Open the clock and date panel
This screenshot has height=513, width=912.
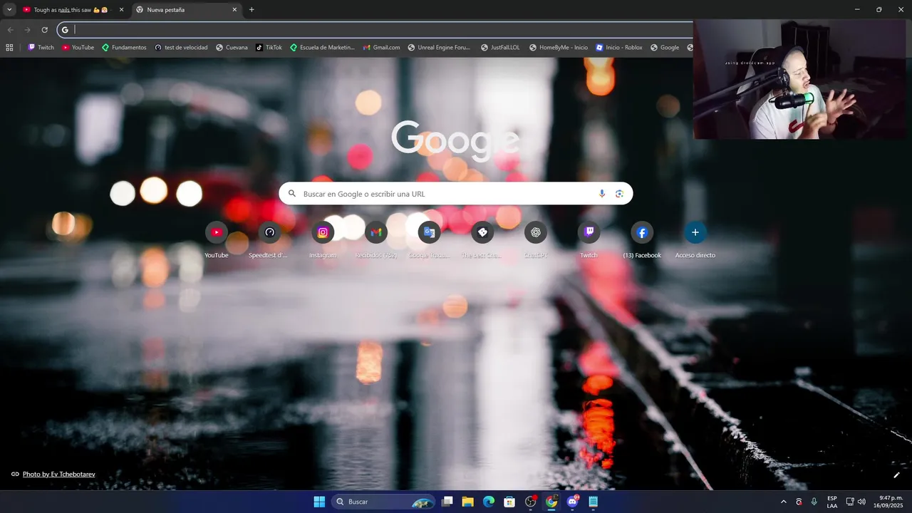coord(889,502)
